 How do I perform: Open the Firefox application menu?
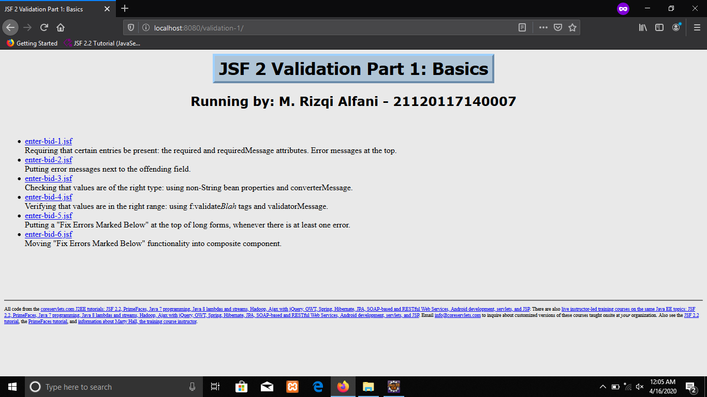(x=697, y=27)
